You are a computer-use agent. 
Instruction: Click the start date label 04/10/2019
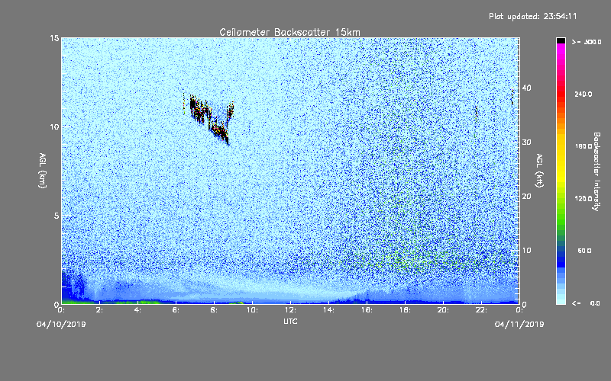61,325
